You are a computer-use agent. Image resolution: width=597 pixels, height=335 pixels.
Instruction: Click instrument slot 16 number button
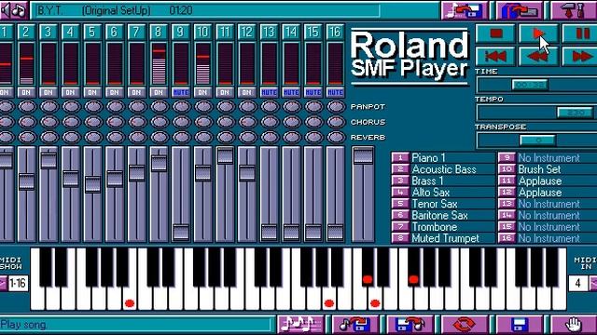point(507,238)
